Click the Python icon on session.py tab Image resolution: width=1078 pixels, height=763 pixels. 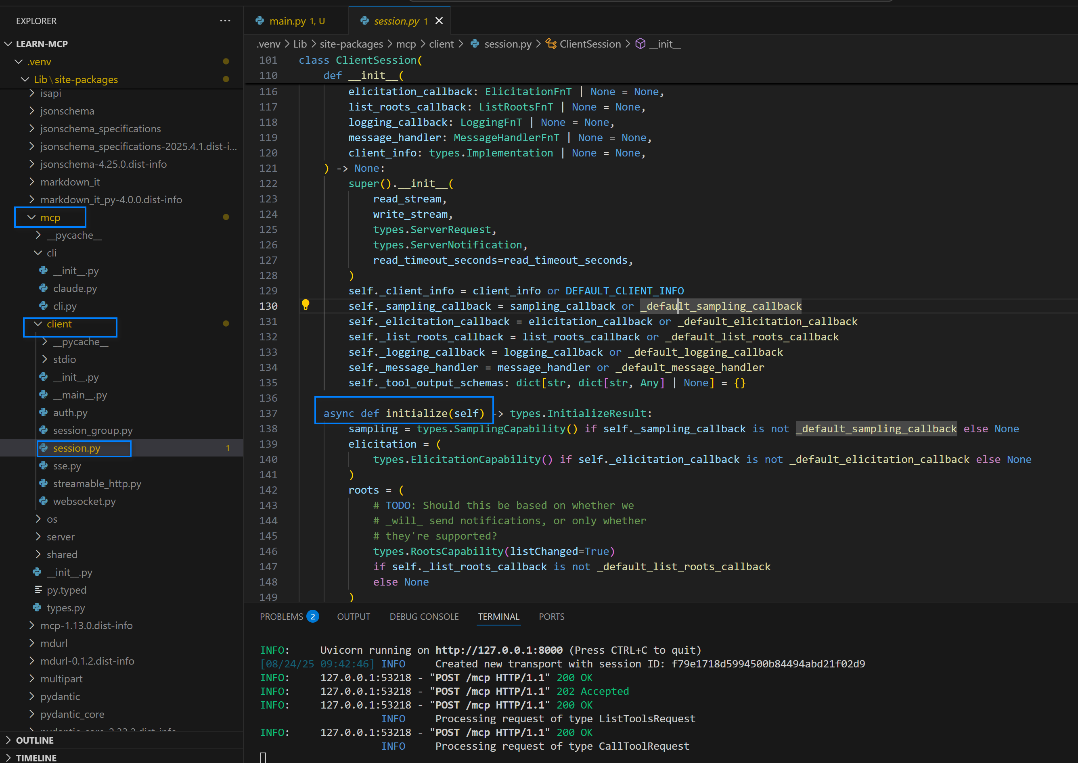pyautogui.click(x=364, y=21)
